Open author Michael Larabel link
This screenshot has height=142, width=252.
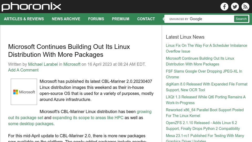coord(43,64)
